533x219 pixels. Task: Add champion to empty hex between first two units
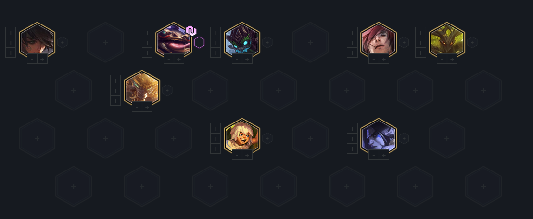(105, 42)
